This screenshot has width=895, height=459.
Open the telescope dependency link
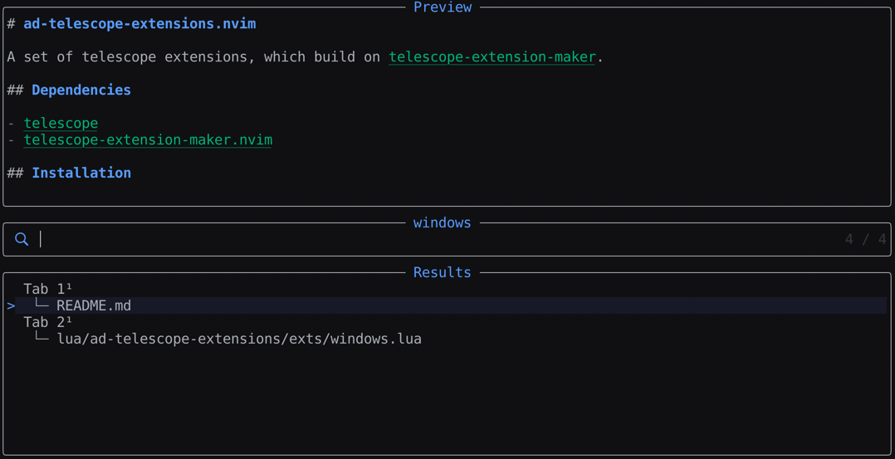[61, 123]
